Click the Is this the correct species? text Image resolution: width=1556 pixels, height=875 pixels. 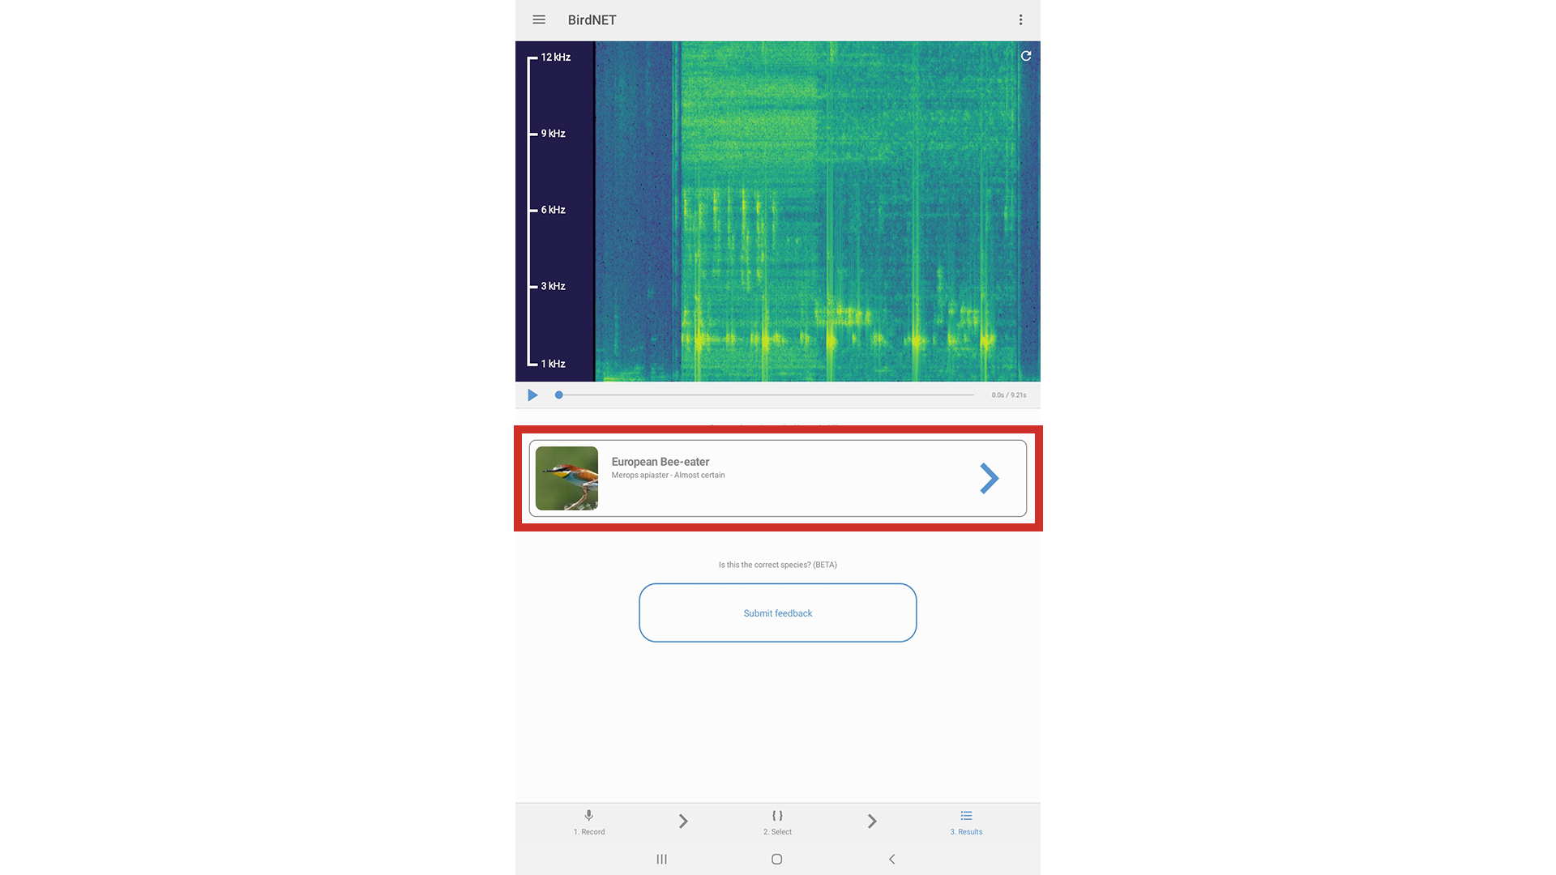(x=778, y=565)
